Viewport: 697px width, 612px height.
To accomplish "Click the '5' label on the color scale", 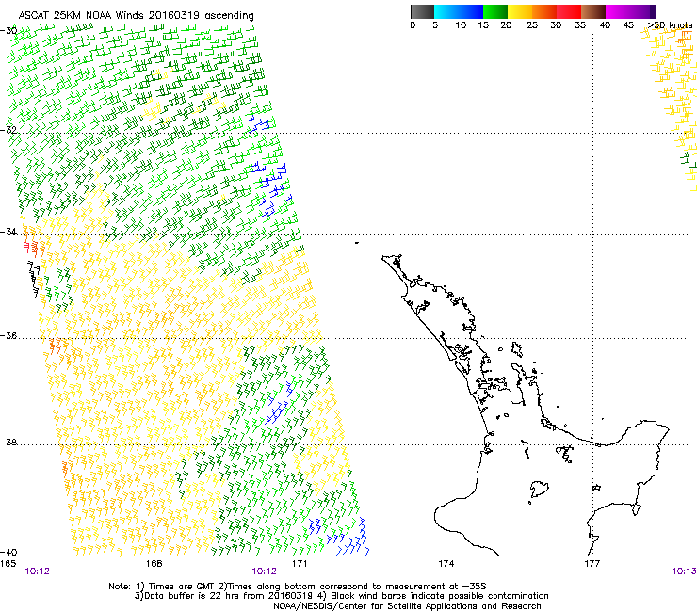I will click(435, 25).
